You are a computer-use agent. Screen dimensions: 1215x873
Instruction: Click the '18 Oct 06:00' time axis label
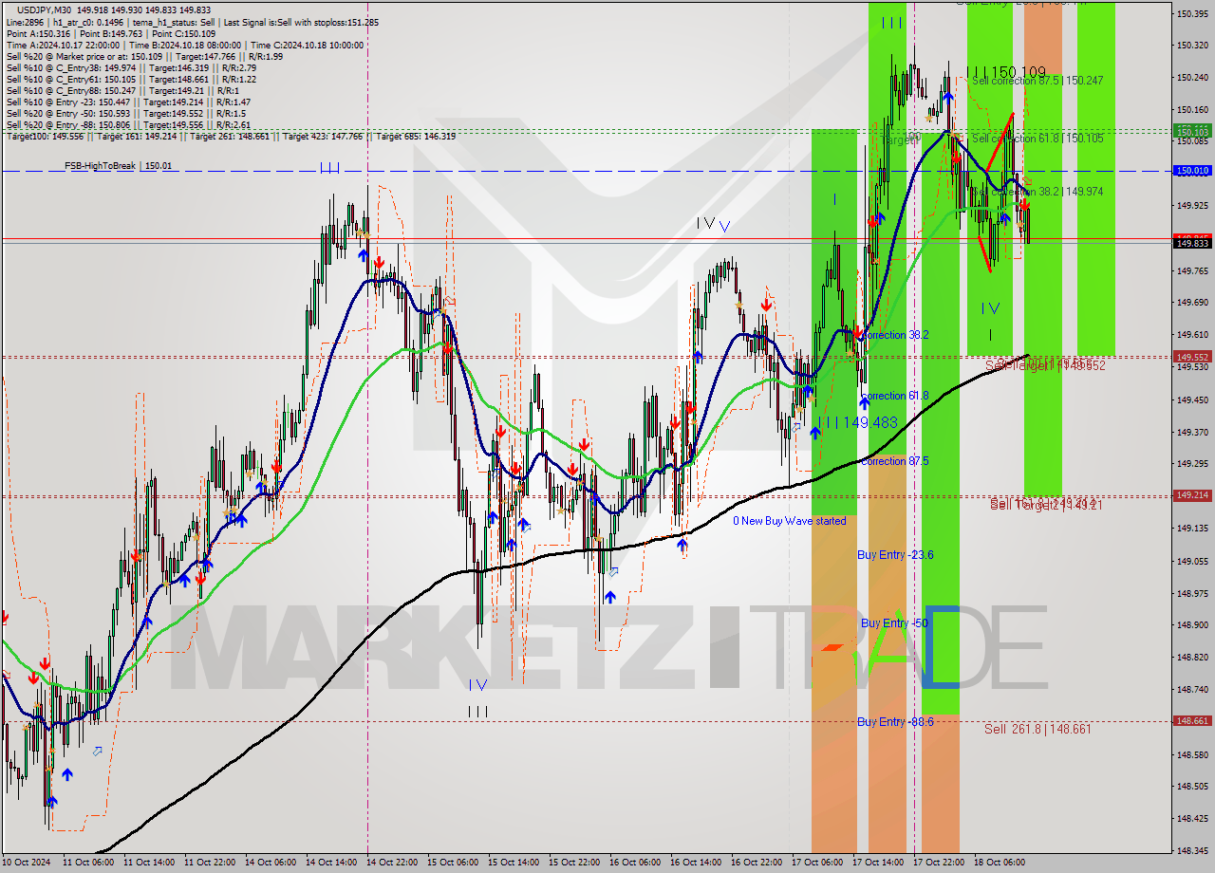point(1000,863)
